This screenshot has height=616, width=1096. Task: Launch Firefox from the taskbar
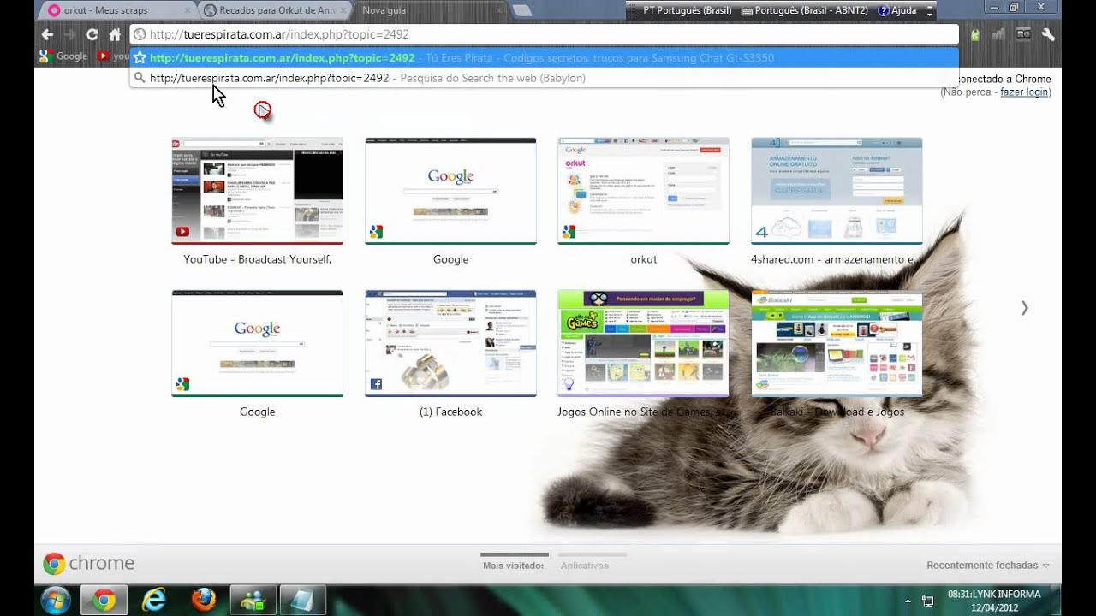click(204, 601)
